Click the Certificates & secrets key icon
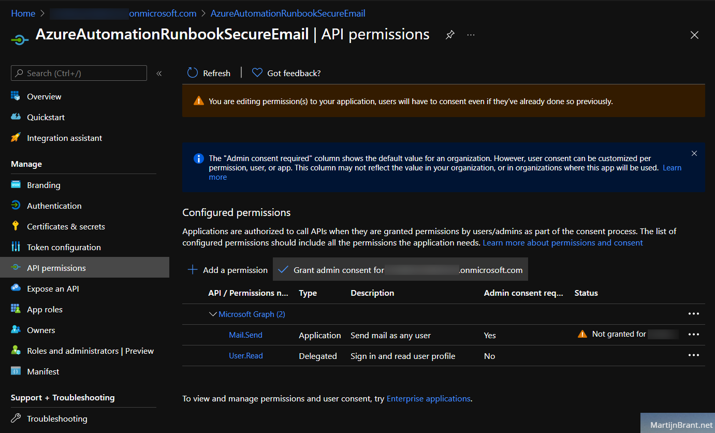Image resolution: width=715 pixels, height=433 pixels. pos(16,226)
